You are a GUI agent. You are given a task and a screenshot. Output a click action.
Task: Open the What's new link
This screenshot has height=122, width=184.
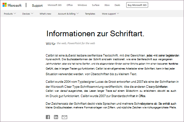pos(45,14)
